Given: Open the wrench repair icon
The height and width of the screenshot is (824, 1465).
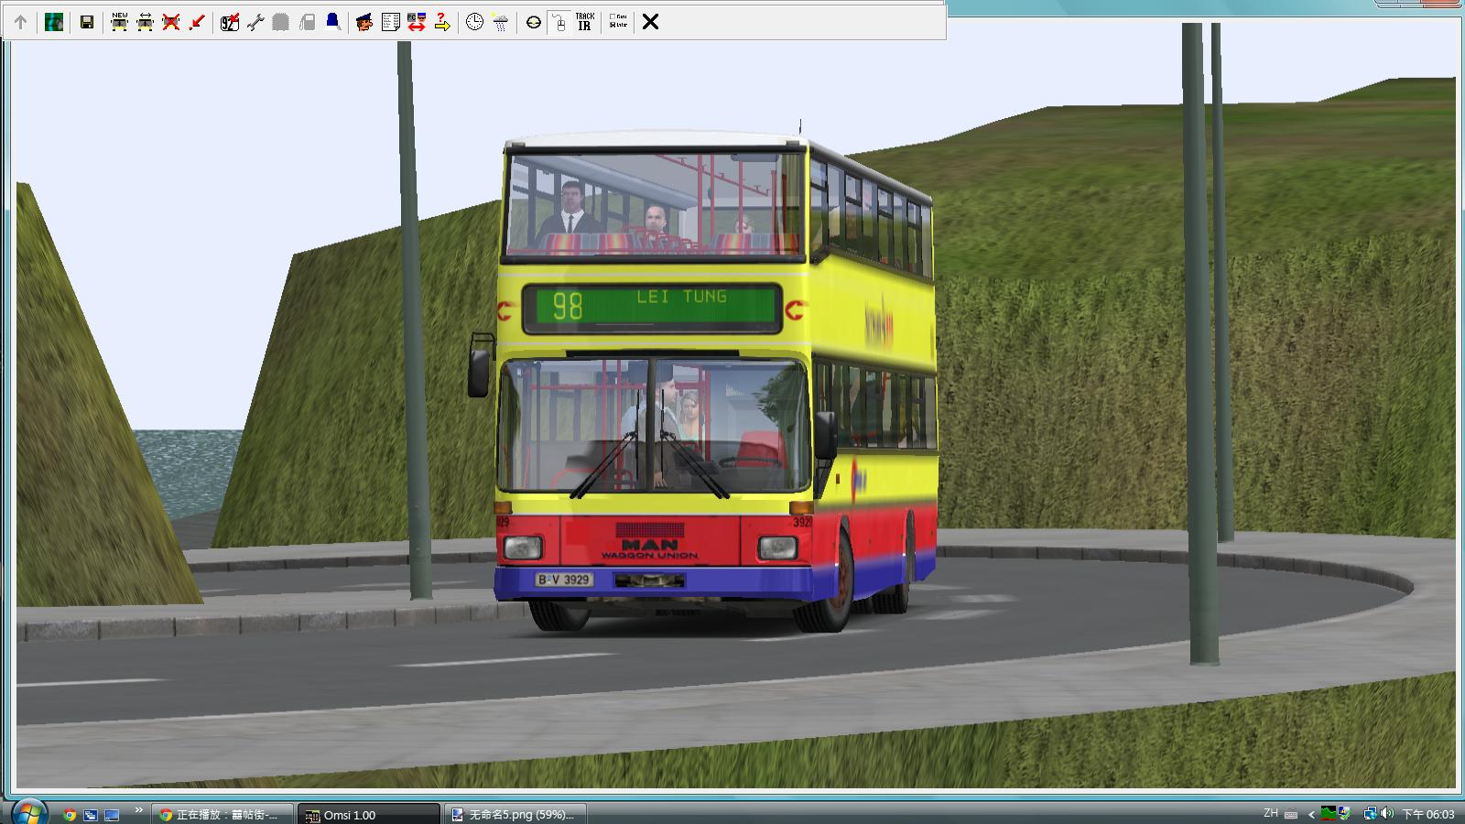Looking at the screenshot, I should pos(255,22).
